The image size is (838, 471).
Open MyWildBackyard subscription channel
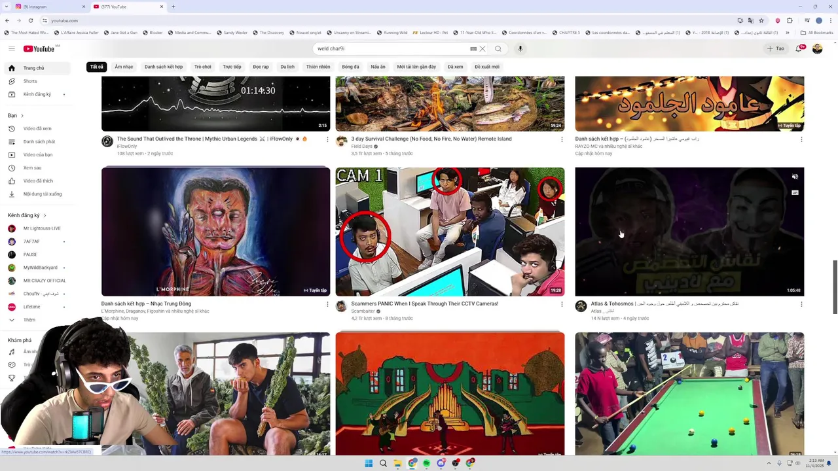(36, 268)
